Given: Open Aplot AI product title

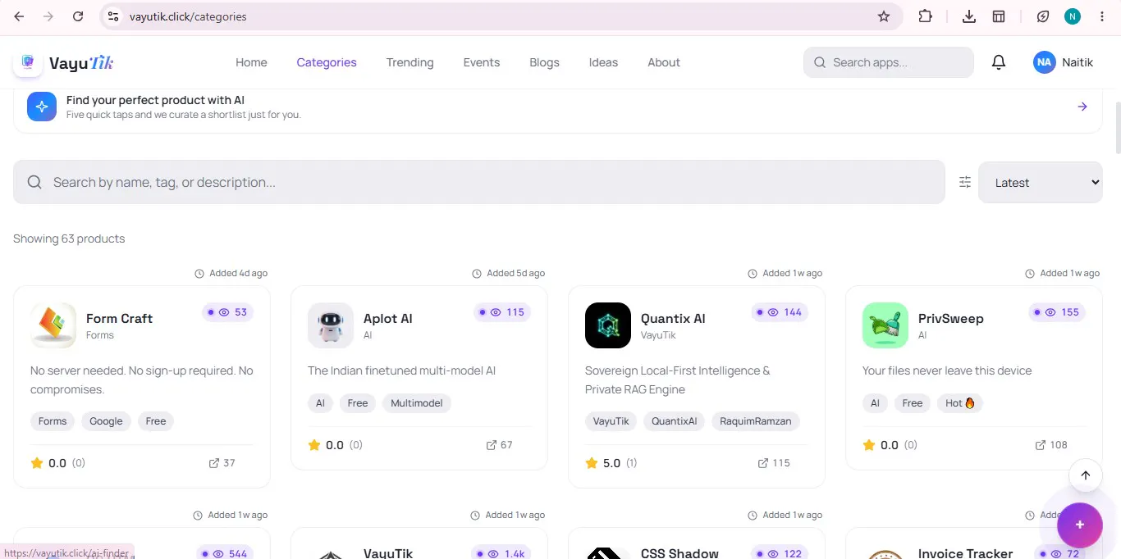Looking at the screenshot, I should (387, 318).
